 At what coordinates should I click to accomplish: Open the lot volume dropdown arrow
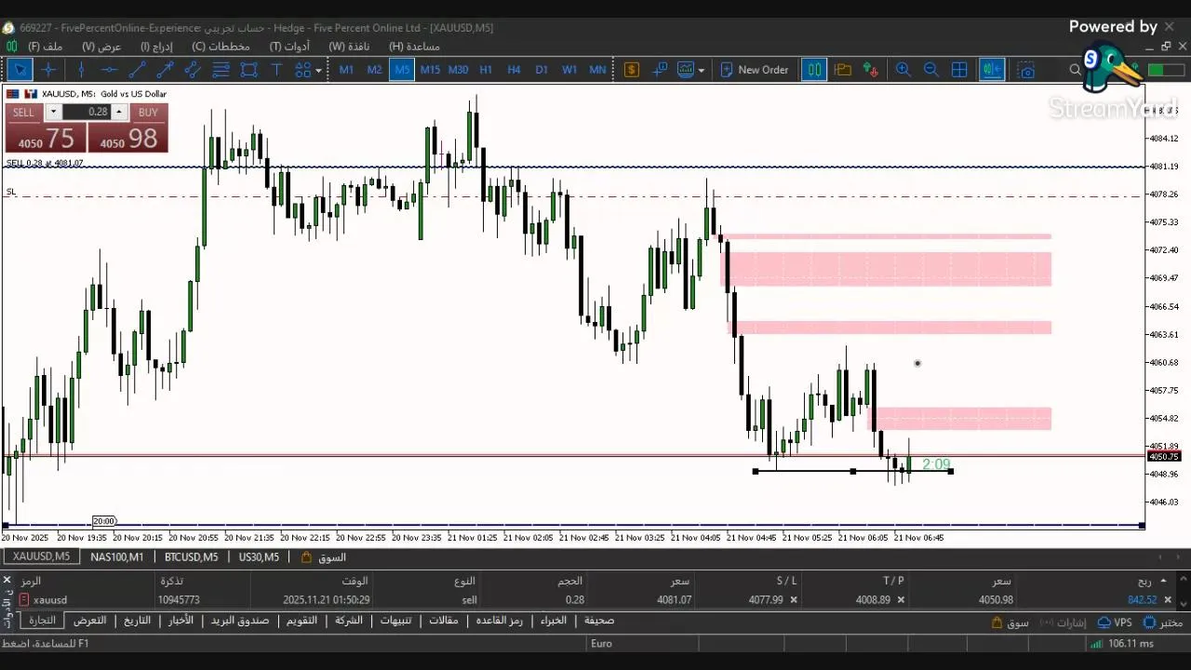[x=53, y=112]
